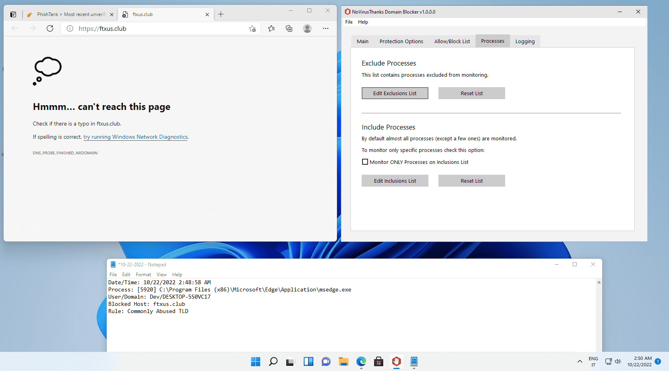Close the PhishTank tab

(111, 14)
